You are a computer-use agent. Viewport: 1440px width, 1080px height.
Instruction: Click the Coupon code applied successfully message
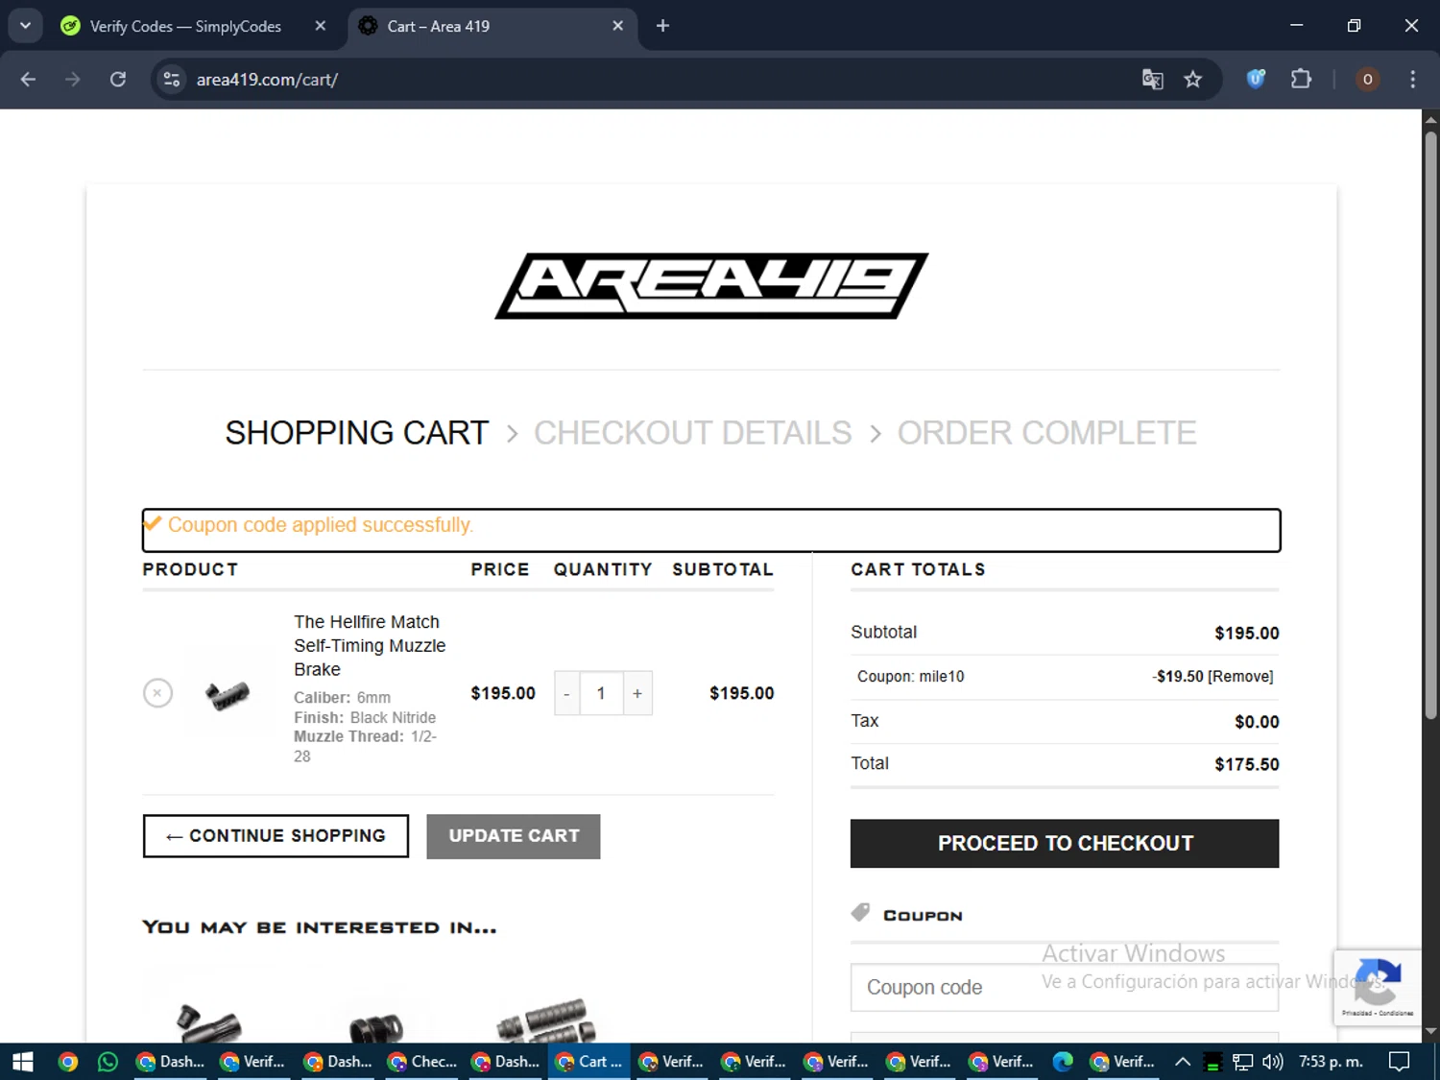[x=320, y=525]
